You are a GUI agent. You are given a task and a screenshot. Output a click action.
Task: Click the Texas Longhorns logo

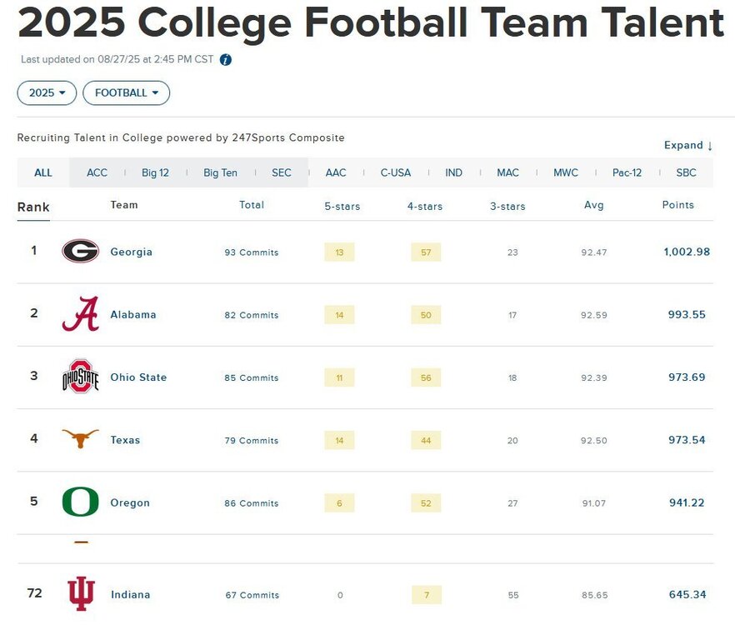click(80, 439)
